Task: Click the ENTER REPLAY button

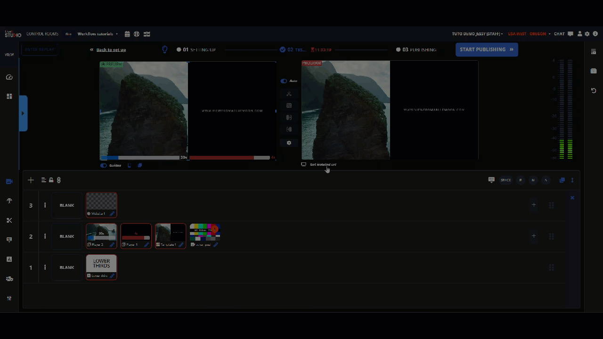Action: point(40,49)
